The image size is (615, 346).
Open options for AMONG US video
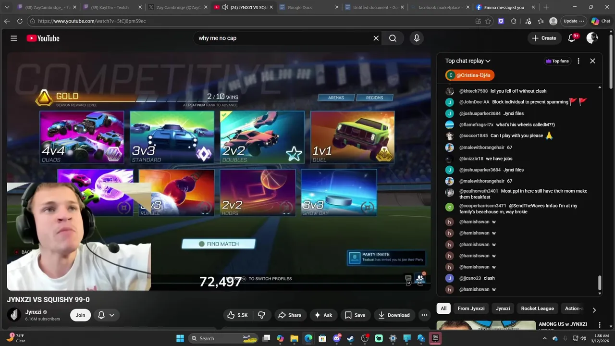tap(599, 325)
